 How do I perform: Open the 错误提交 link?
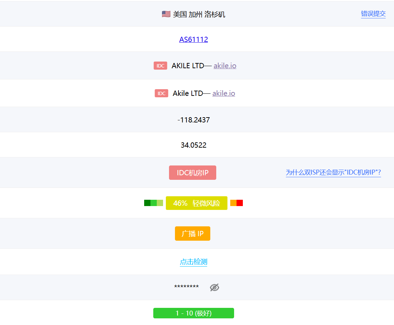(x=373, y=14)
